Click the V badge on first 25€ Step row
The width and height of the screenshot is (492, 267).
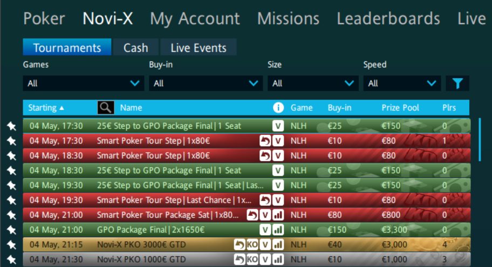click(x=278, y=126)
